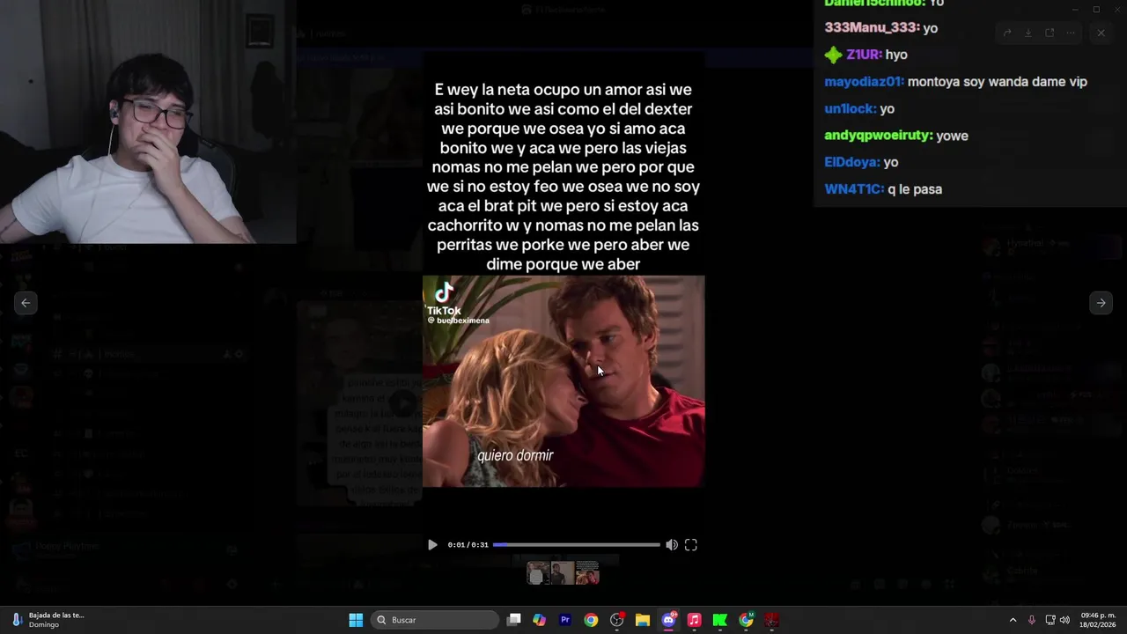Mute the video volume speaker icon
The height and width of the screenshot is (634, 1127).
tap(672, 545)
